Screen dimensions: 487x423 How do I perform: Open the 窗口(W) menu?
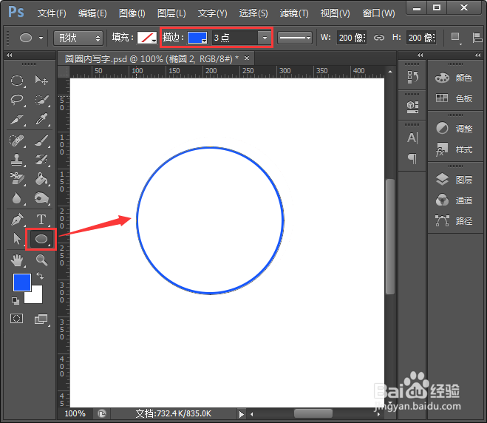[x=379, y=13]
